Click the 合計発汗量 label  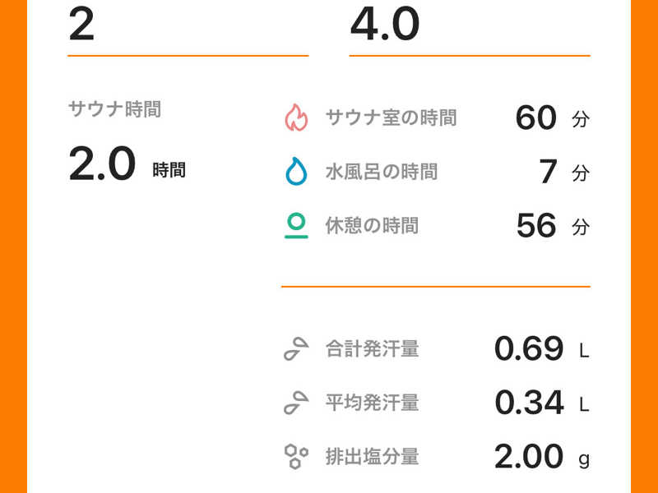tap(372, 349)
